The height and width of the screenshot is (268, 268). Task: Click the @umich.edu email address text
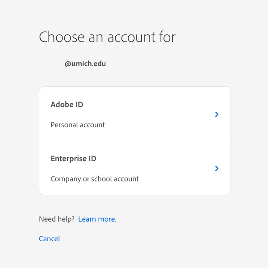pos(85,64)
